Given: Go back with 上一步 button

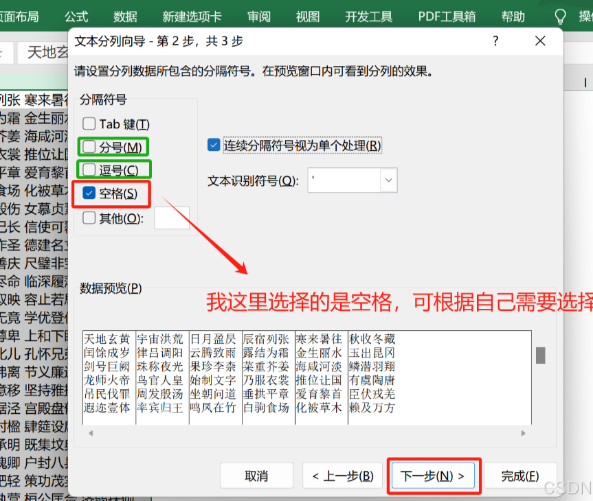Looking at the screenshot, I should click(342, 476).
